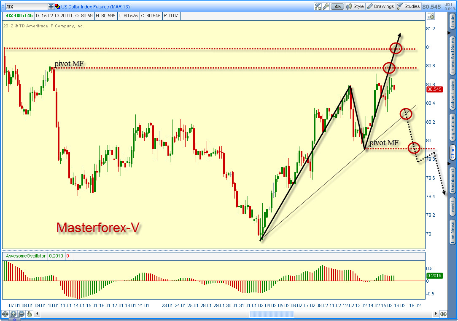Click the horizontal scrollbar thumb
Screen dimensions: 458x321
[x=271, y=314]
